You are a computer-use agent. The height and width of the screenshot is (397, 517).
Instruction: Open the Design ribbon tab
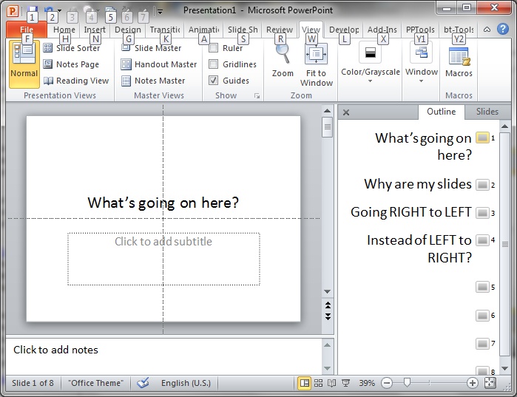(128, 30)
